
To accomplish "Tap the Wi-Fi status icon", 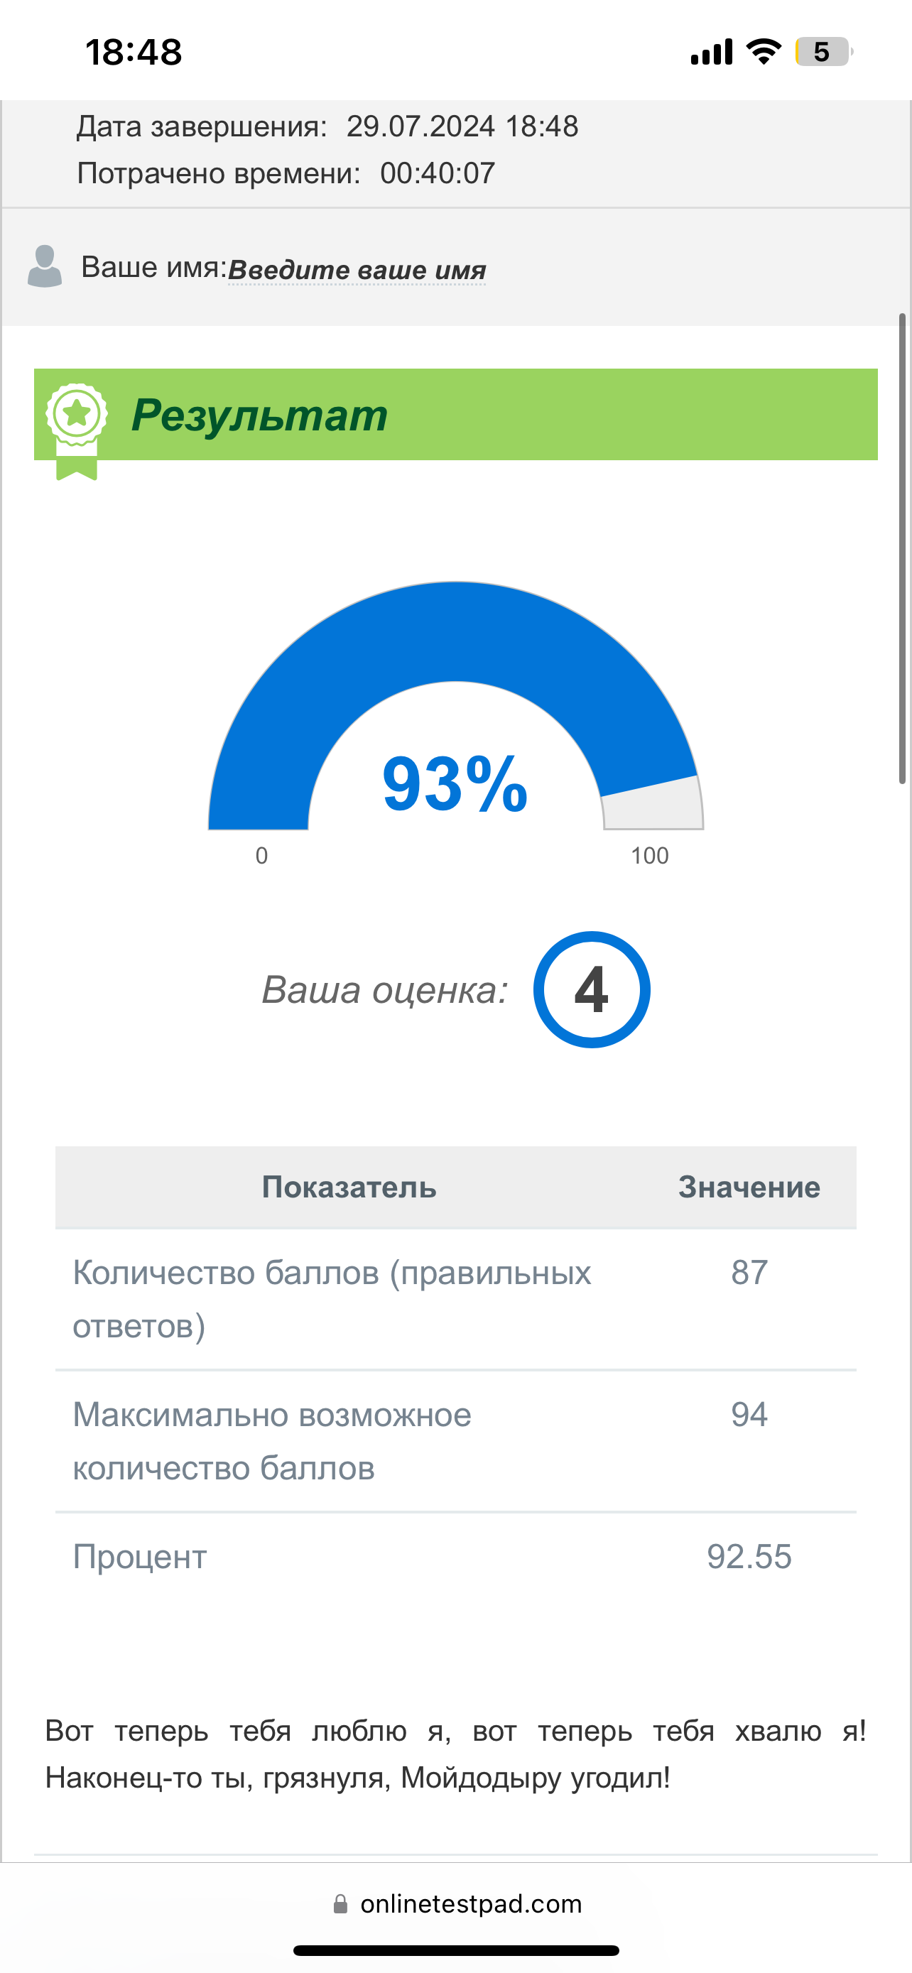I will (x=764, y=51).
